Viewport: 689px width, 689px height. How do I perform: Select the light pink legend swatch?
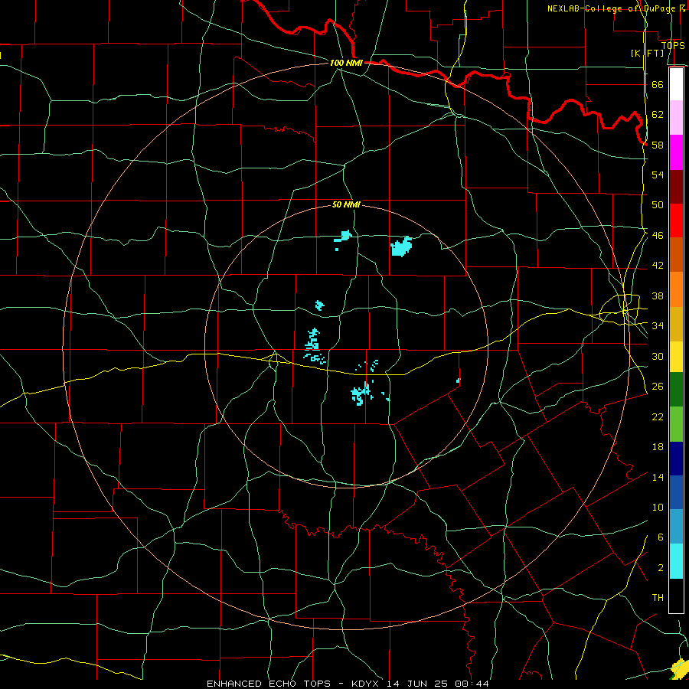[676, 118]
